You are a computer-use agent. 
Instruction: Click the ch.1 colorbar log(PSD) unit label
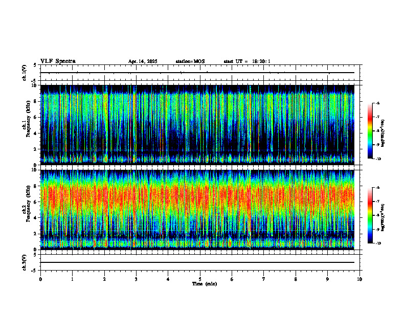coord(383,133)
